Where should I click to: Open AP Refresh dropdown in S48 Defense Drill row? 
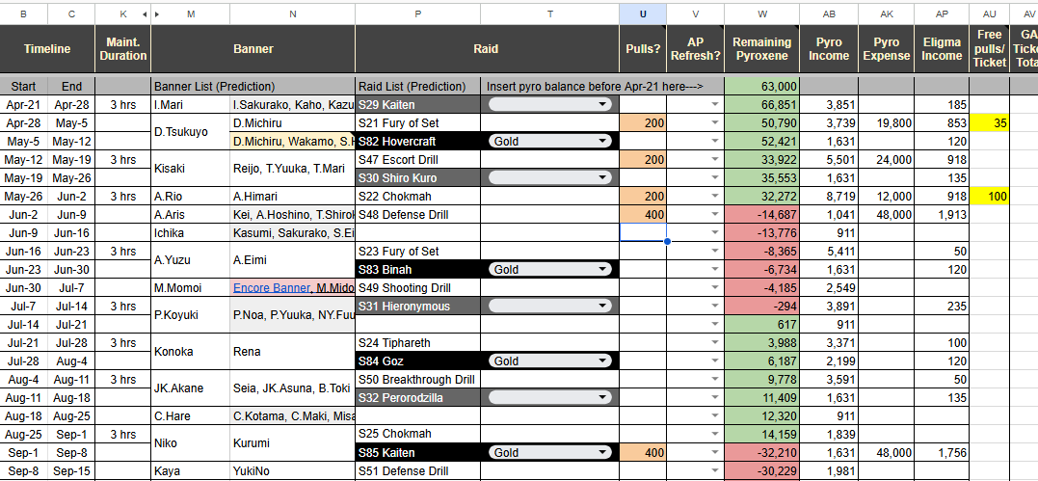pos(714,215)
